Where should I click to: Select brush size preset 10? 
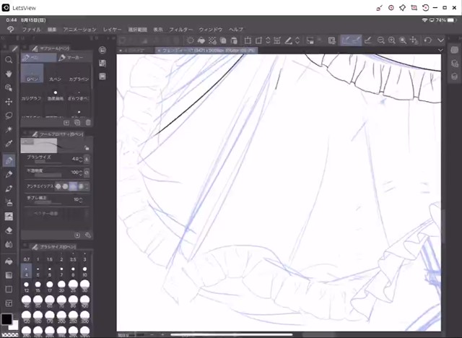click(85, 271)
